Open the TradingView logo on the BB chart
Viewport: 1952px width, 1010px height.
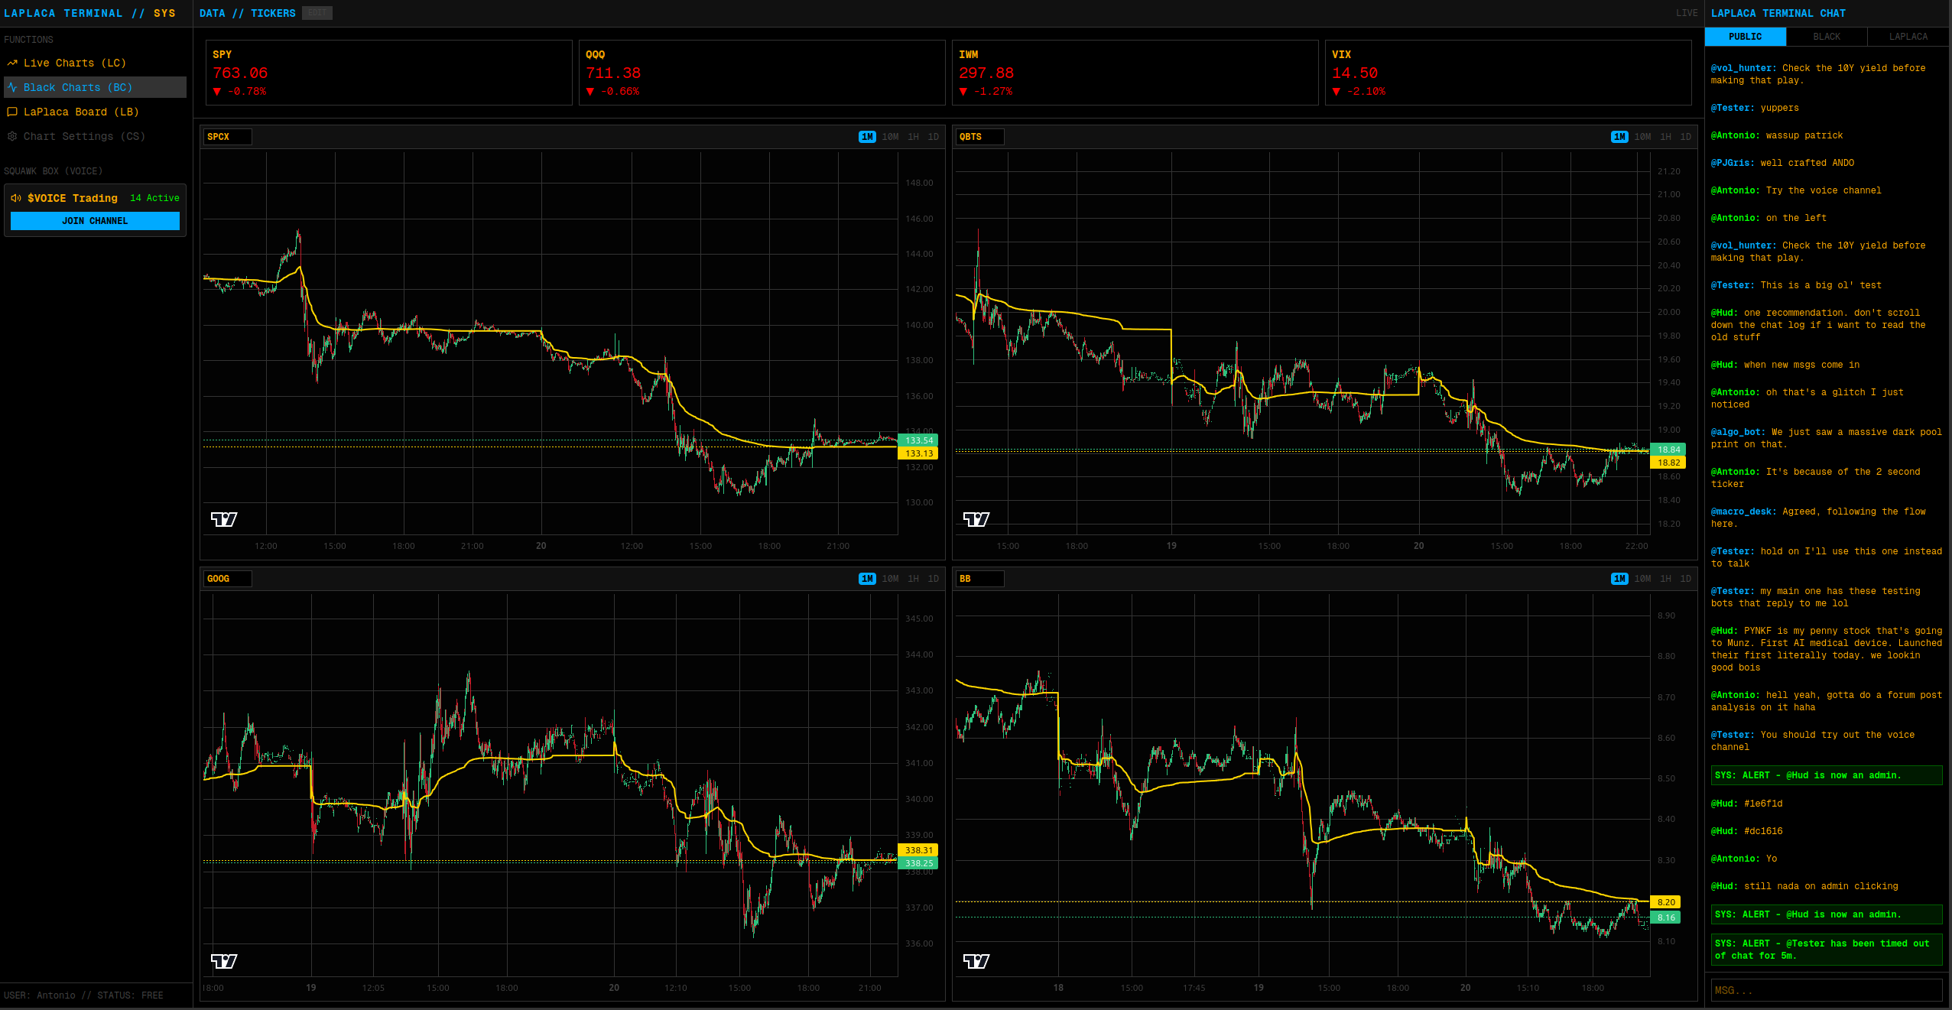click(976, 961)
